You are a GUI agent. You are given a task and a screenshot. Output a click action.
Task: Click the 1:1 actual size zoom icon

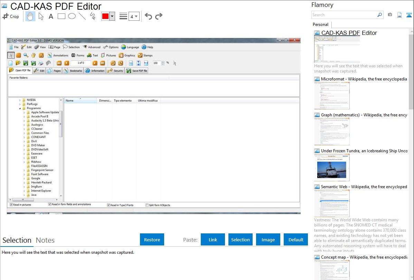(x=131, y=63)
